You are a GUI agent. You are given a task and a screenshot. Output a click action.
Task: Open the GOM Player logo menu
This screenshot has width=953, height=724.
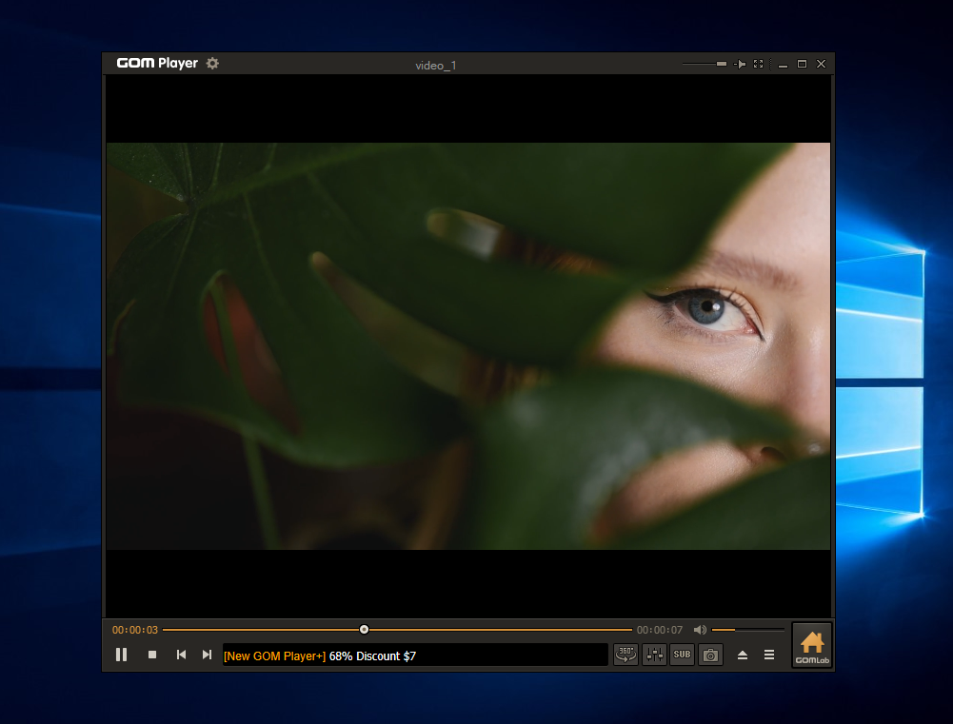pyautogui.click(x=157, y=64)
